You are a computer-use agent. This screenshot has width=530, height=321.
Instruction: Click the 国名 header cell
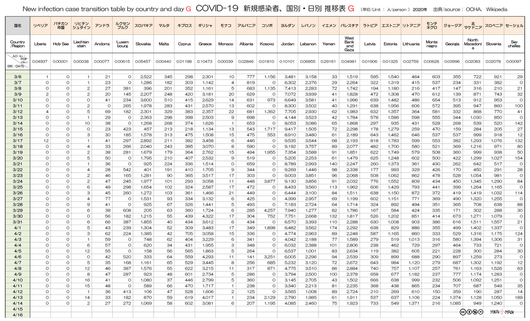click(18, 26)
